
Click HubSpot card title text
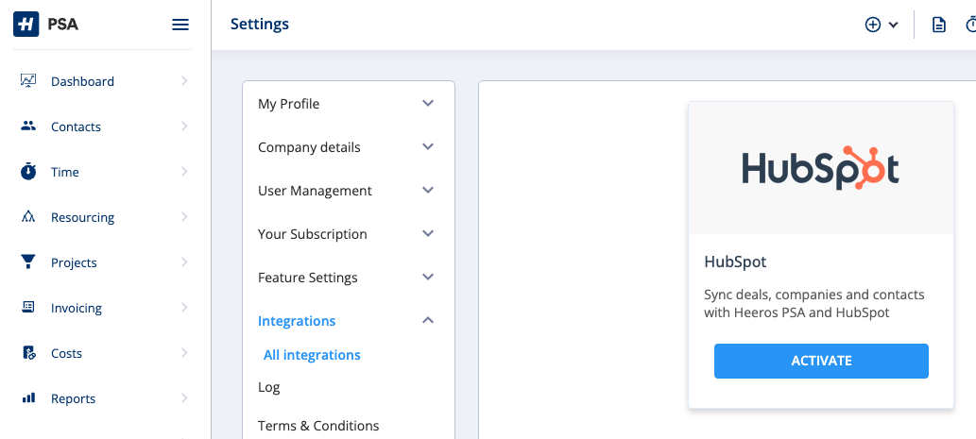click(735, 262)
